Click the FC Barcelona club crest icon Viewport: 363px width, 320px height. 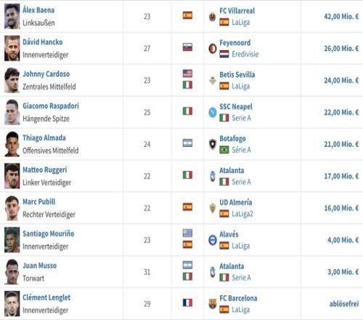[x=212, y=304]
